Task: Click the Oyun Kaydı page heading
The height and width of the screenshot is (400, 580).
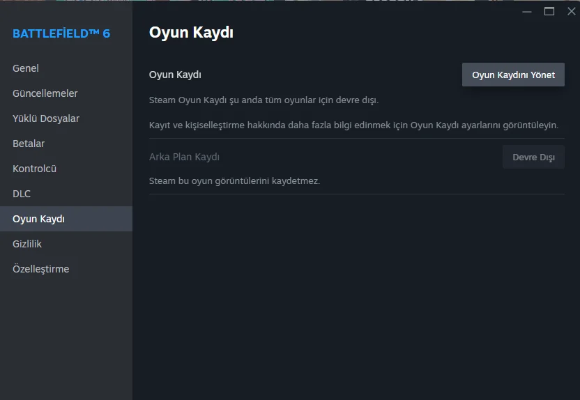Action: click(191, 33)
